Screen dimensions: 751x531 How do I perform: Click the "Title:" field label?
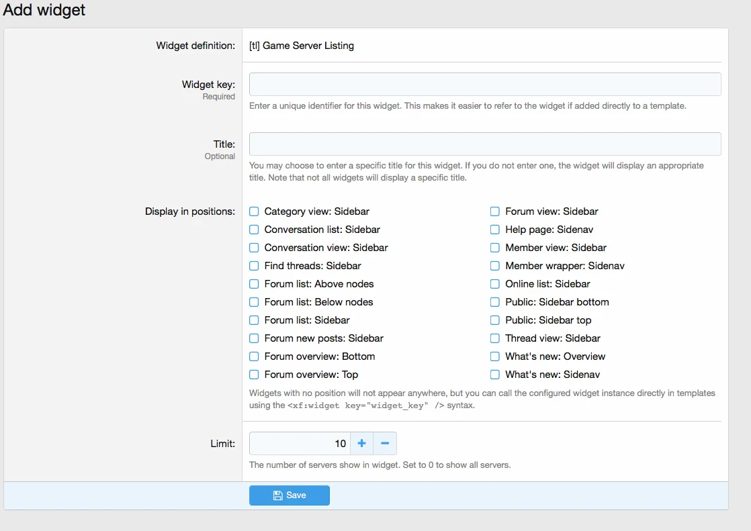(x=224, y=144)
